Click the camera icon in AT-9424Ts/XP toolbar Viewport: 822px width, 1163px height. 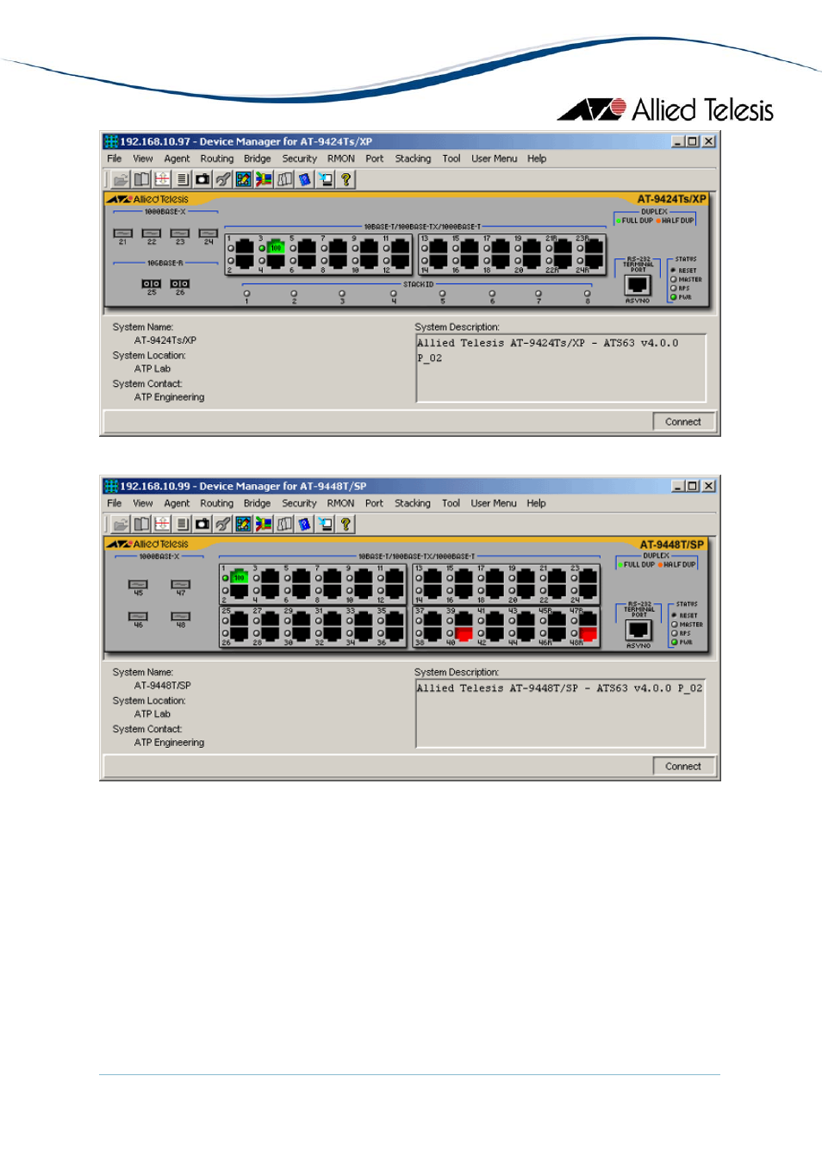(202, 179)
